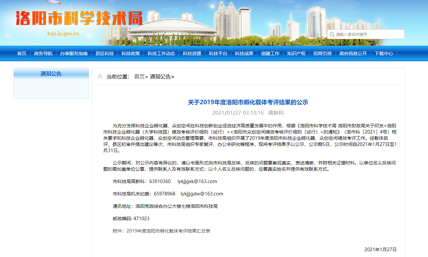The image size is (428, 257).
Task: Select 县区科技 in navigation bar
Action: click(x=104, y=53)
